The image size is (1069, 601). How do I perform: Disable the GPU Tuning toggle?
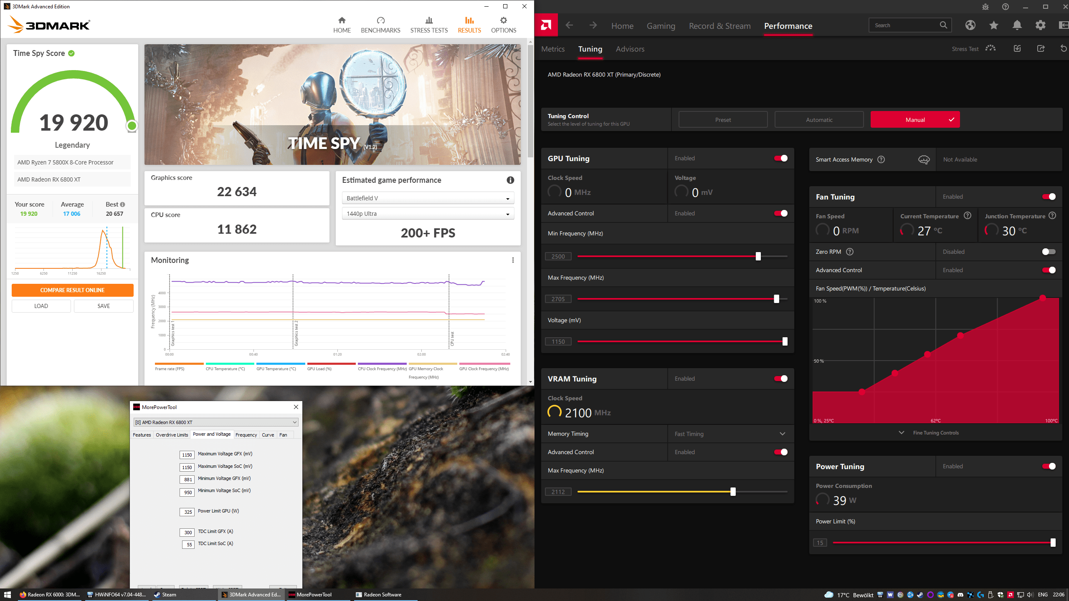(x=780, y=158)
